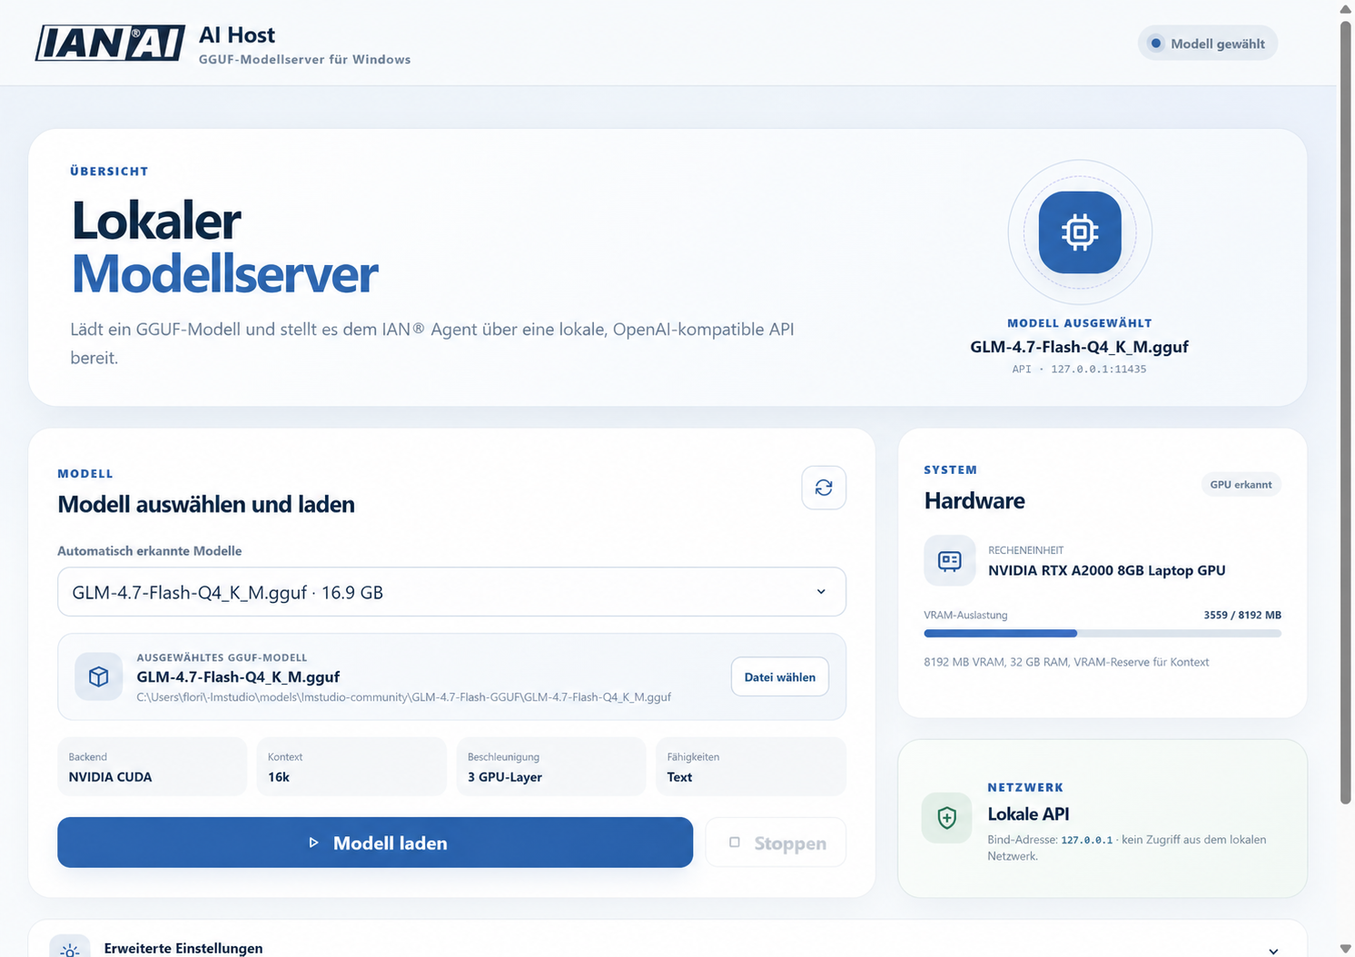Click the Backend NVIDIA CUDA tile

click(152, 766)
